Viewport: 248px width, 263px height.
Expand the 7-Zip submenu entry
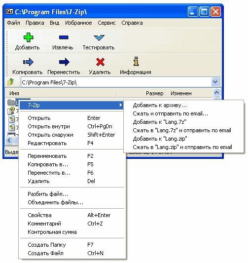point(71,105)
